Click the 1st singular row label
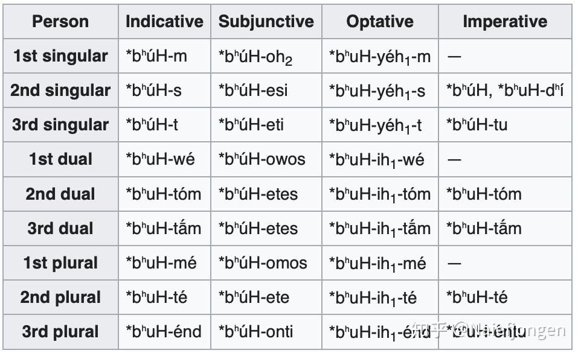Screen dimensions: 581x356 pos(60,56)
